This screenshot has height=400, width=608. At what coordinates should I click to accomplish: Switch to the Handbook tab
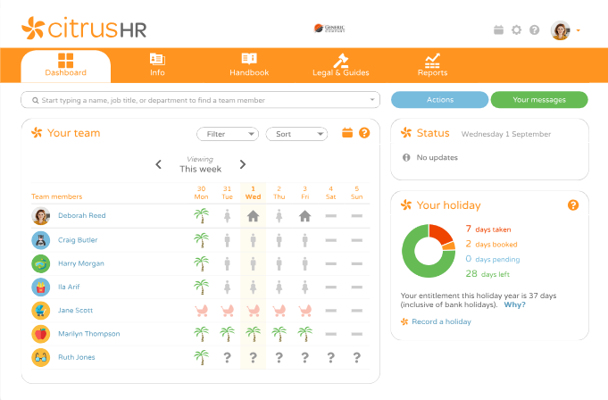(249, 65)
